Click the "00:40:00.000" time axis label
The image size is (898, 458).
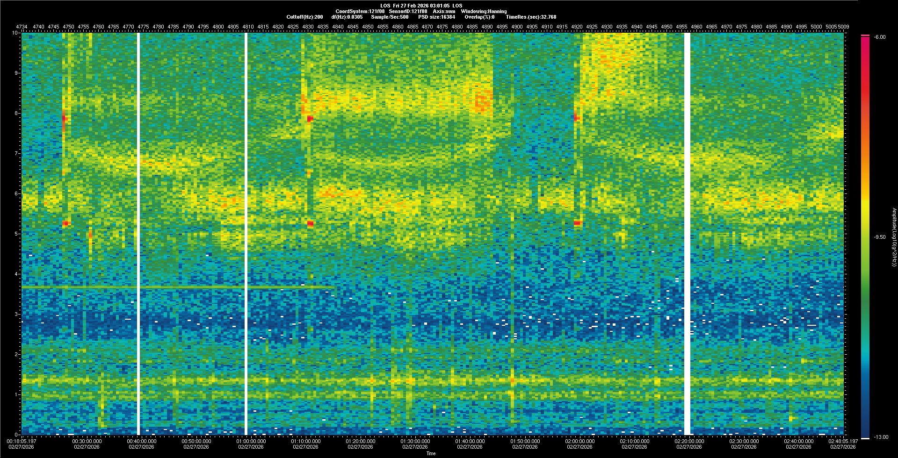click(x=142, y=441)
